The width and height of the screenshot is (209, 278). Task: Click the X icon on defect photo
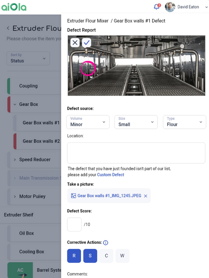click(x=75, y=42)
